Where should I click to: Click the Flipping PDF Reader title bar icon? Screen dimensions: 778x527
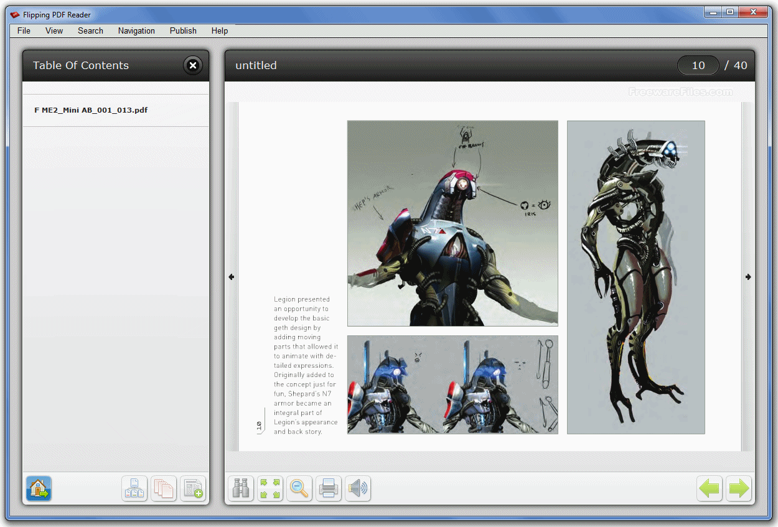[x=15, y=15]
